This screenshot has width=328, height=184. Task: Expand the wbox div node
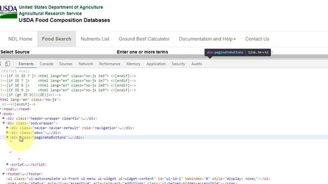(8, 132)
